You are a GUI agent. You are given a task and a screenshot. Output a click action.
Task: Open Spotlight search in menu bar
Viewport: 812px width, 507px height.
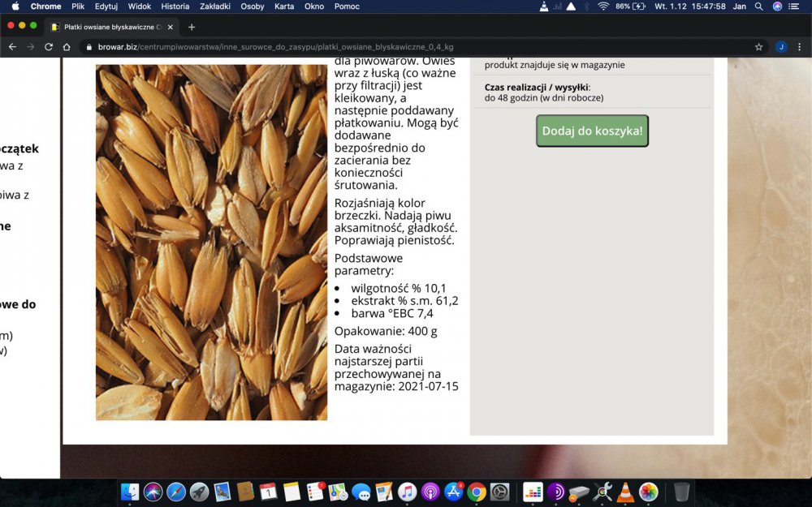[758, 6]
